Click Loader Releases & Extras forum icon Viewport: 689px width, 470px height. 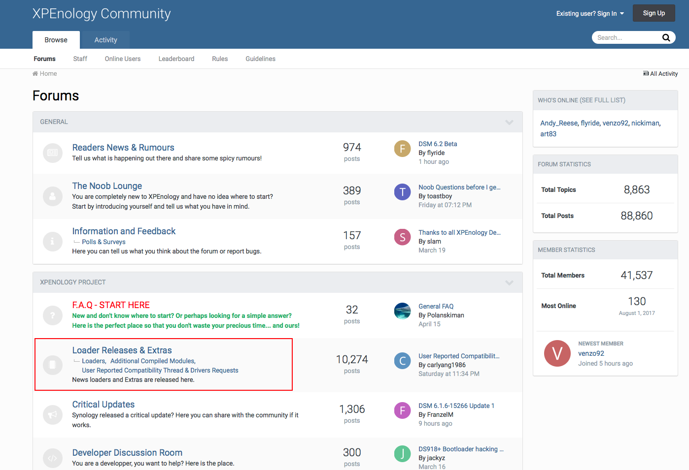coord(52,365)
